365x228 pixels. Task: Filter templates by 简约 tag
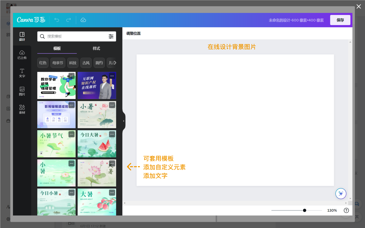(x=99, y=63)
